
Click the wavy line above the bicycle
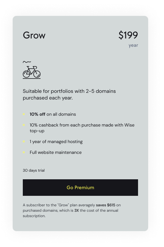click(27, 62)
